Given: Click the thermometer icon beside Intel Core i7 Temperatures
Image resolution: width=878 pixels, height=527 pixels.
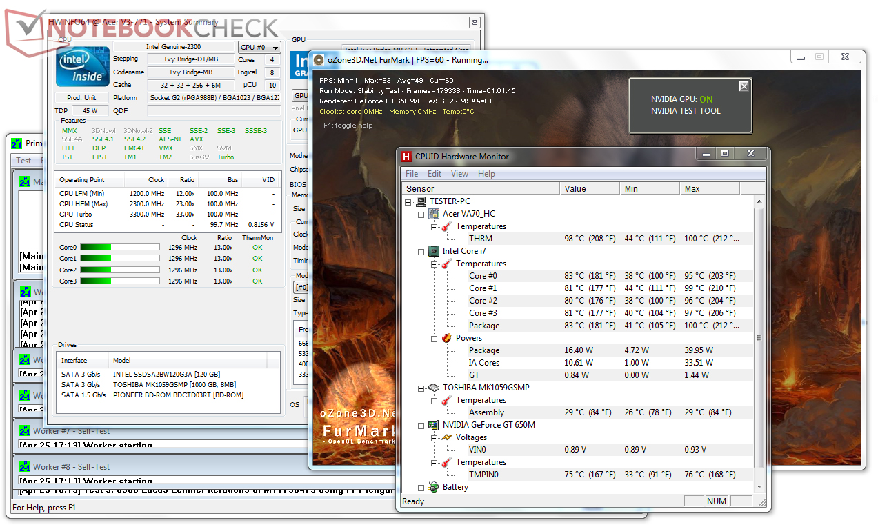Looking at the screenshot, I should click(446, 263).
